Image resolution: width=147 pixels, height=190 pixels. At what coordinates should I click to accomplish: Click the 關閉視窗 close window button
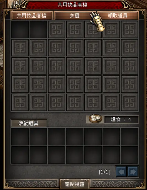[x=75, y=184]
